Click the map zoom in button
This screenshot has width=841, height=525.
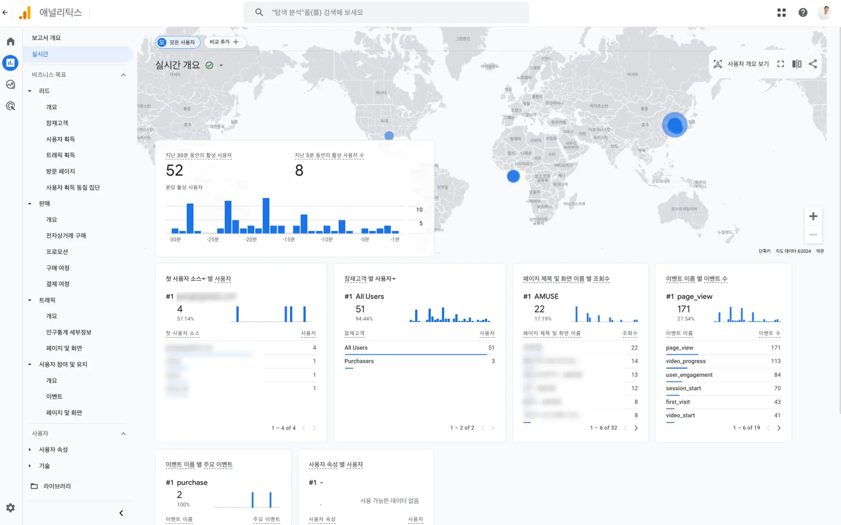pyautogui.click(x=813, y=216)
